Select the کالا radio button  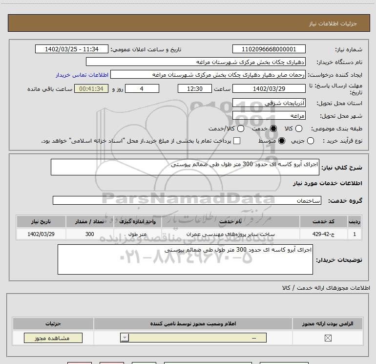coord(298,128)
